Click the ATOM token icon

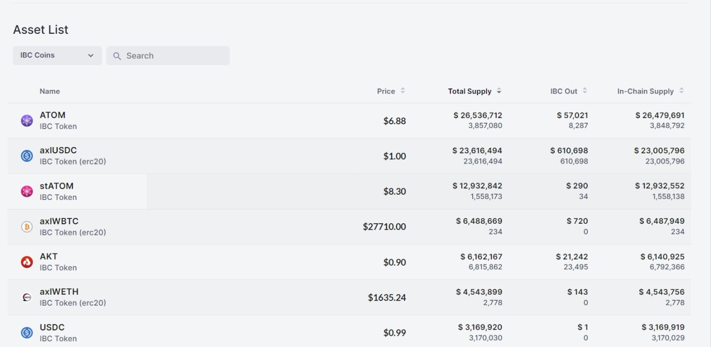click(x=26, y=121)
